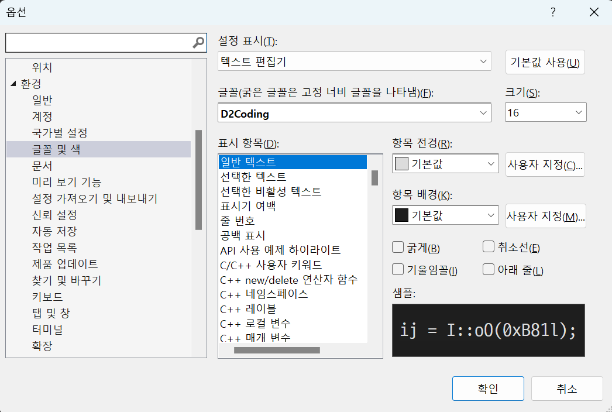This screenshot has height=412, width=612.
Task: Open the 터미널 settings page
Action: click(47, 329)
